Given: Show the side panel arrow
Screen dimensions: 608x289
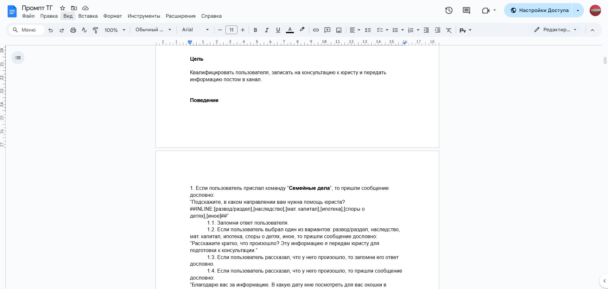Looking at the screenshot, I should (604, 281).
